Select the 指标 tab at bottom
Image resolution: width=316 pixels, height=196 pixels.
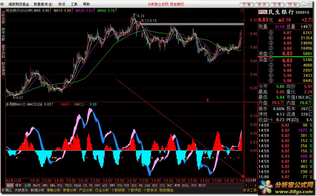point(10,185)
